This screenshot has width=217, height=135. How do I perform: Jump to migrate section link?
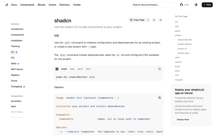coord(179,80)
